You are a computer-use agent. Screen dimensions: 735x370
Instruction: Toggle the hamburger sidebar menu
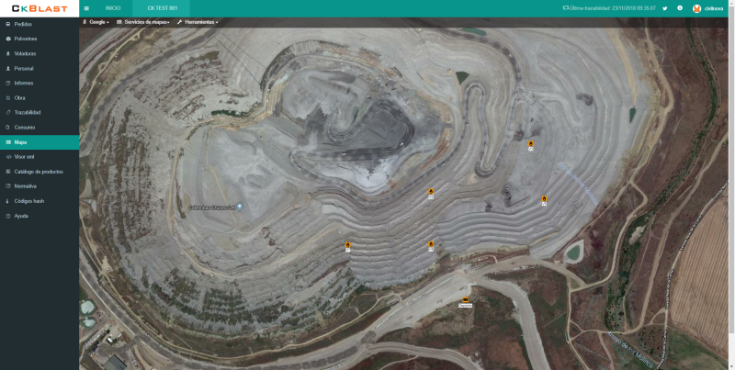point(86,7)
